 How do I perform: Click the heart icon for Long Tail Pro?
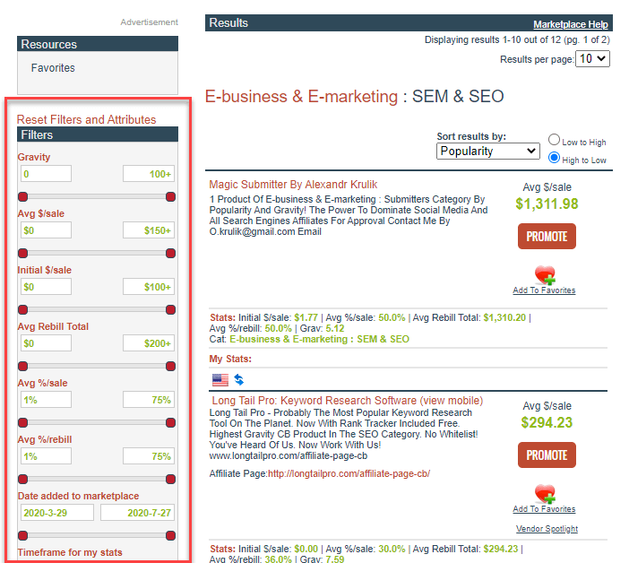[545, 494]
